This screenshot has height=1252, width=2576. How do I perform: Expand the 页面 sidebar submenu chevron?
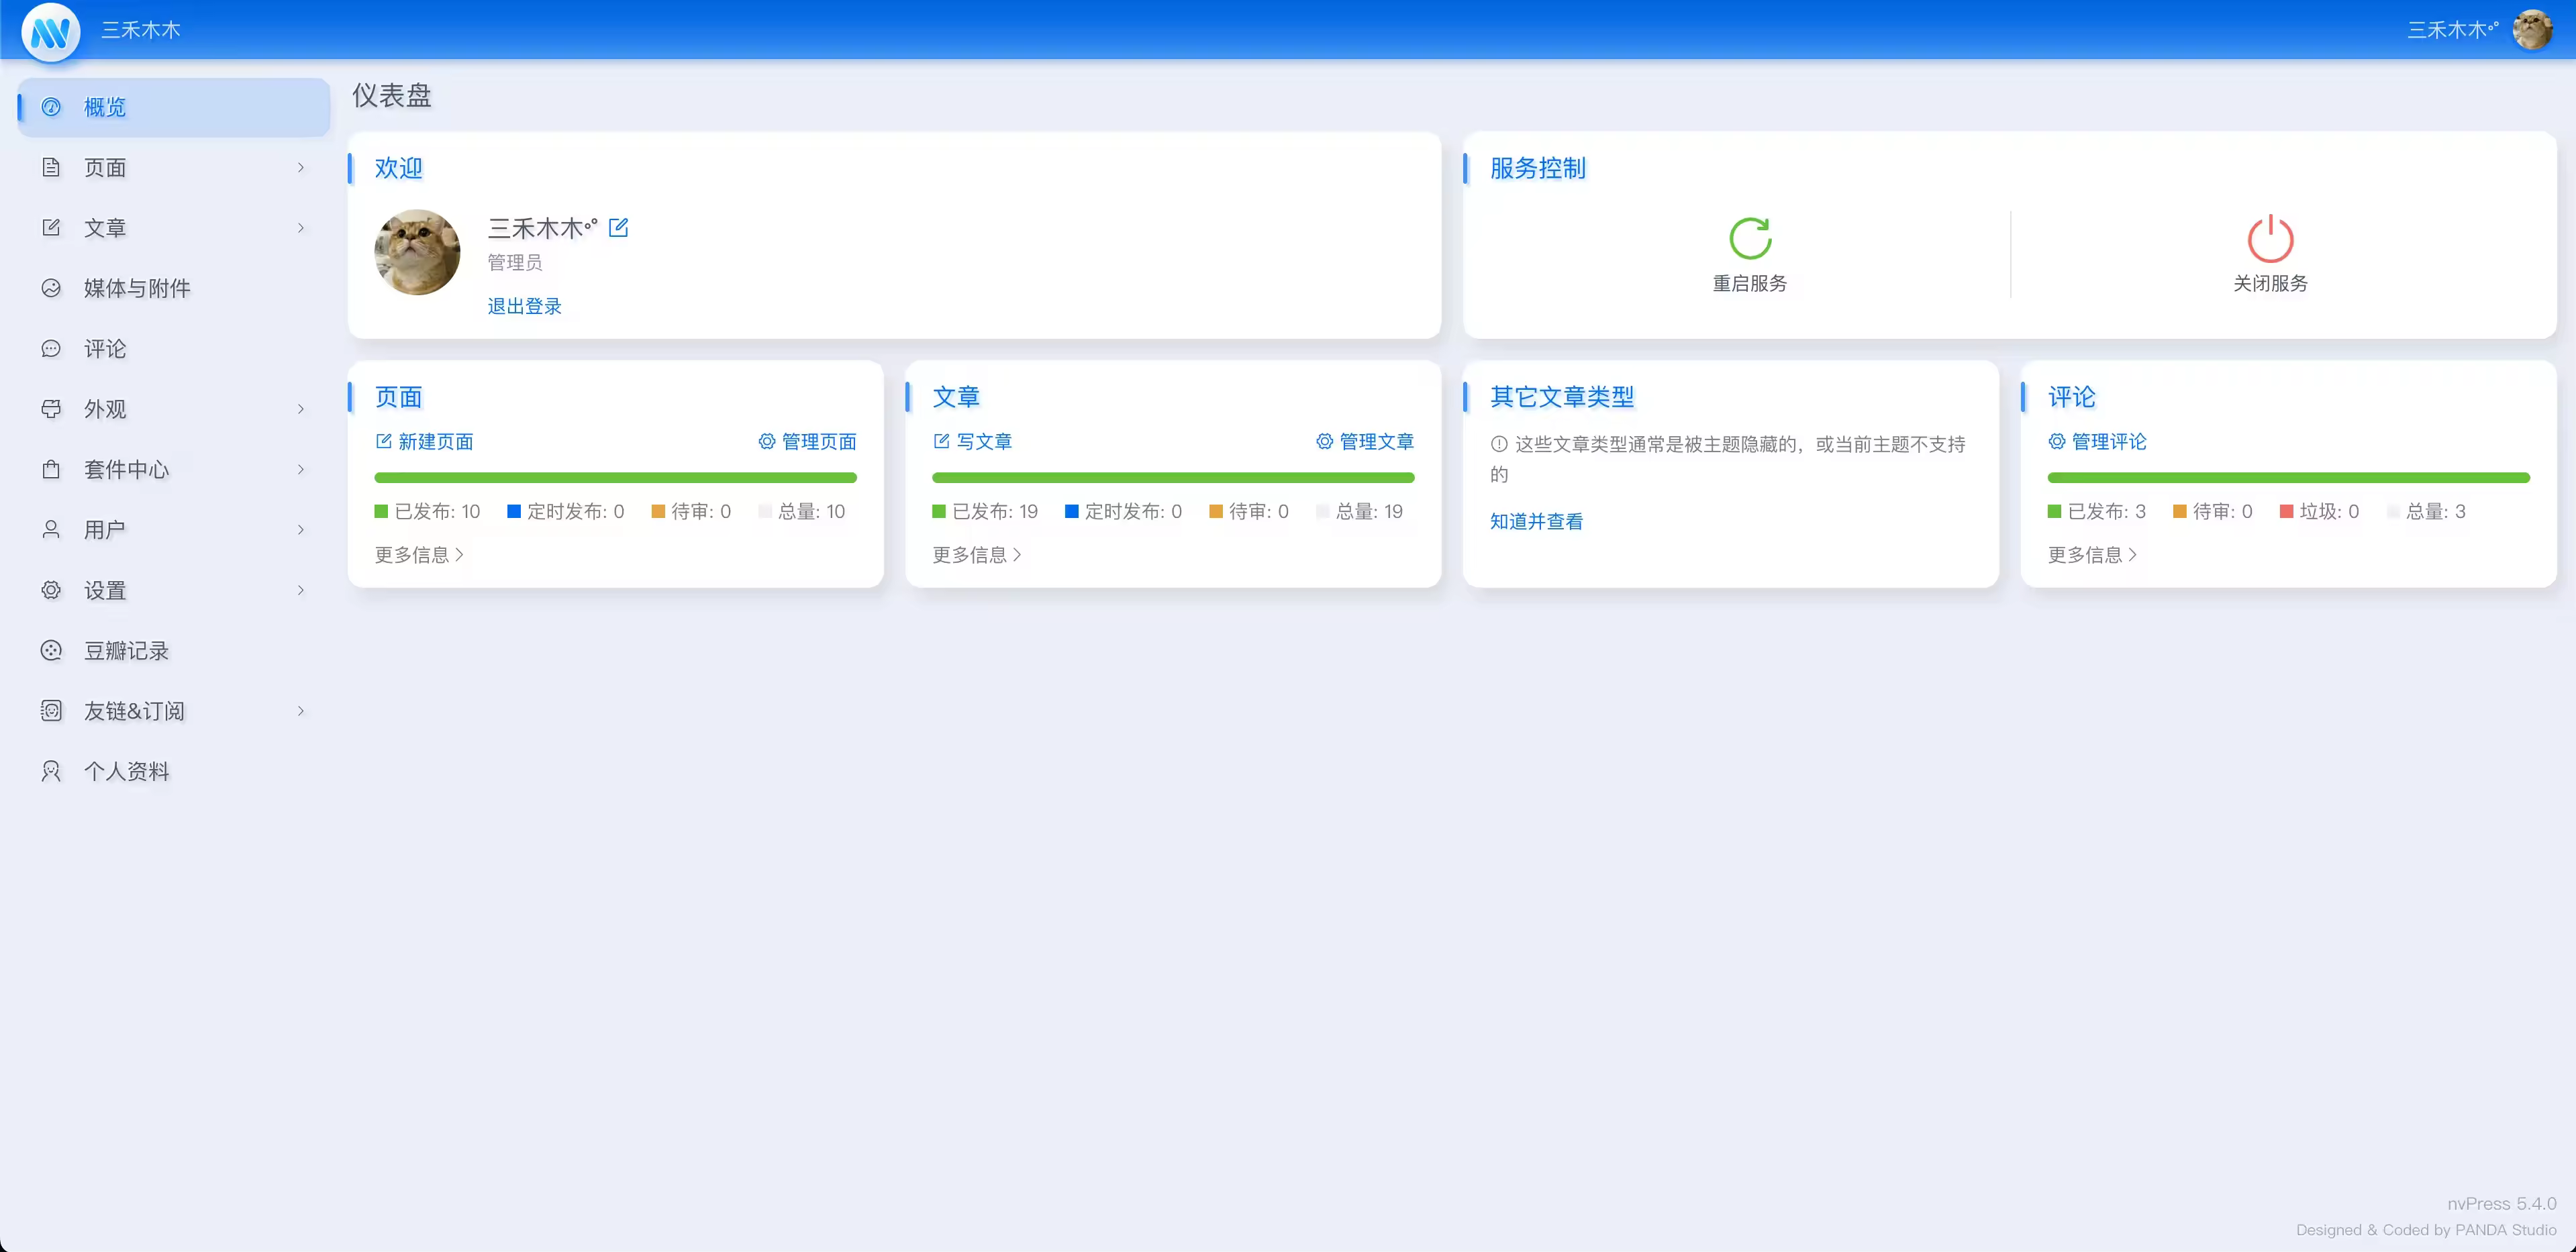(x=300, y=167)
